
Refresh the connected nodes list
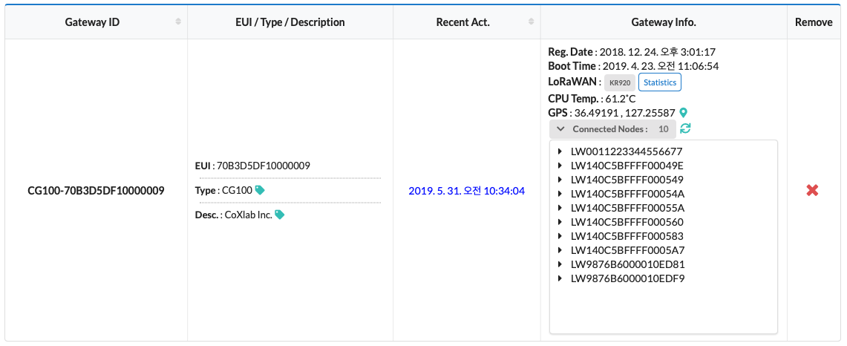point(685,128)
